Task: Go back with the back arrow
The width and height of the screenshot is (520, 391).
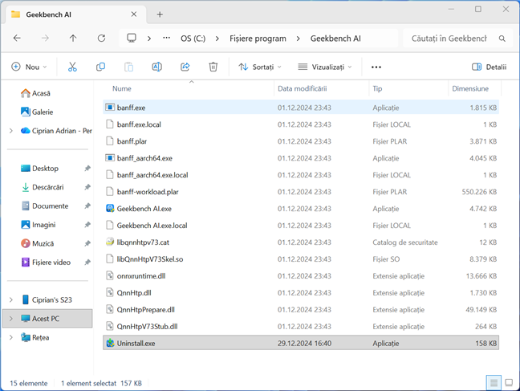Action: click(17, 39)
